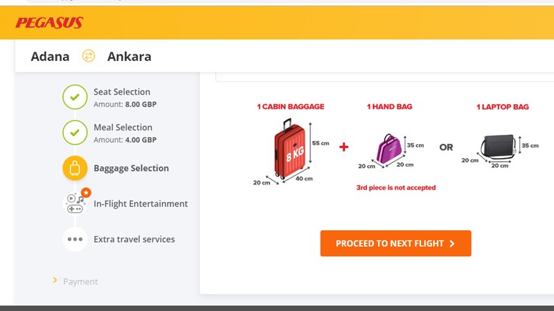Expand the Payment section chevron
The height and width of the screenshot is (311, 554).
55,281
